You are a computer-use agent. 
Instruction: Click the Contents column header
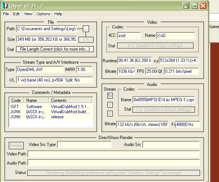(x=70, y=100)
